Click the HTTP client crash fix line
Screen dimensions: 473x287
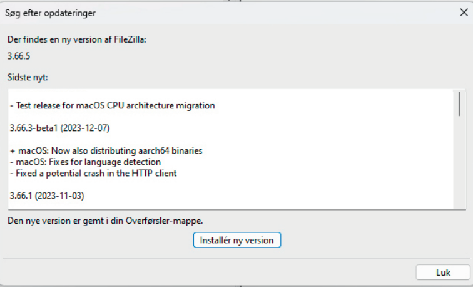pos(93,173)
